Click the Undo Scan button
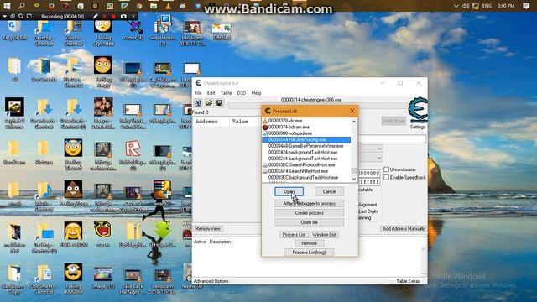Image resolution: width=537 pixels, height=302 pixels. pos(394,121)
